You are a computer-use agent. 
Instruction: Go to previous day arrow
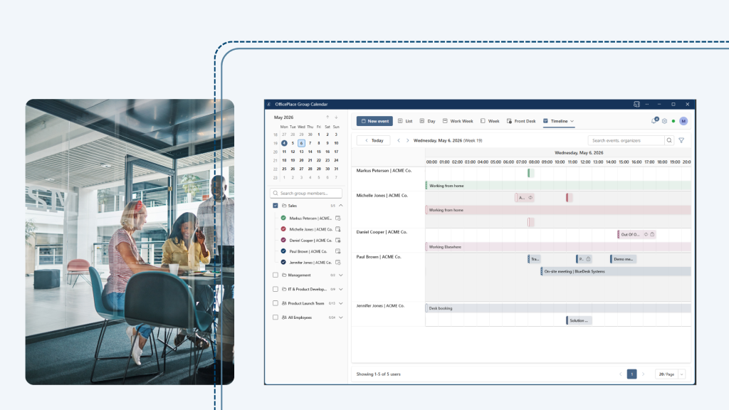[399, 140]
